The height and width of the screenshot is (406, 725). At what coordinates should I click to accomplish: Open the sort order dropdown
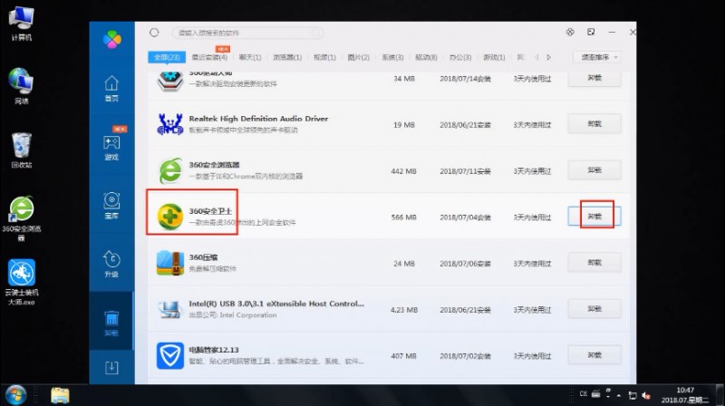[x=596, y=57]
